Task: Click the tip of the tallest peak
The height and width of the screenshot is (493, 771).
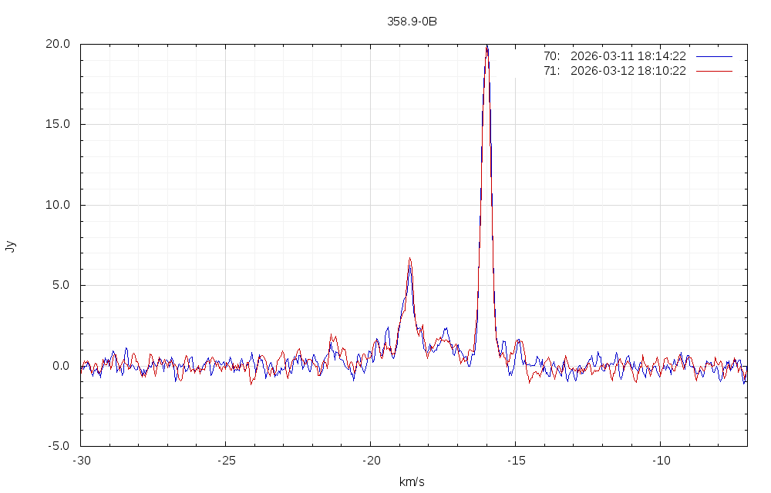Action: pyautogui.click(x=487, y=46)
